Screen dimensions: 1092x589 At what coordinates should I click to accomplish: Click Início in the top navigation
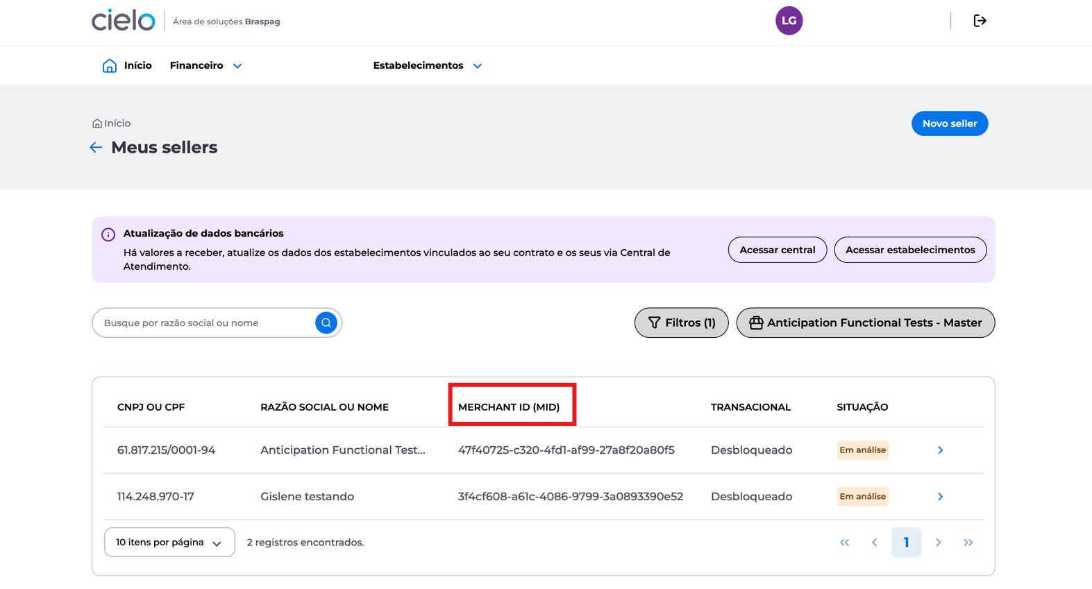[x=137, y=65]
